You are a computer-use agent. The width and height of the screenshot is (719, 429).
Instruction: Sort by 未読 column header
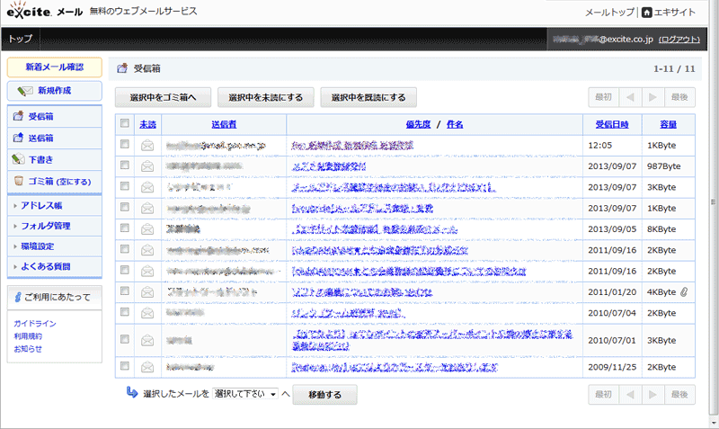pyautogui.click(x=148, y=124)
